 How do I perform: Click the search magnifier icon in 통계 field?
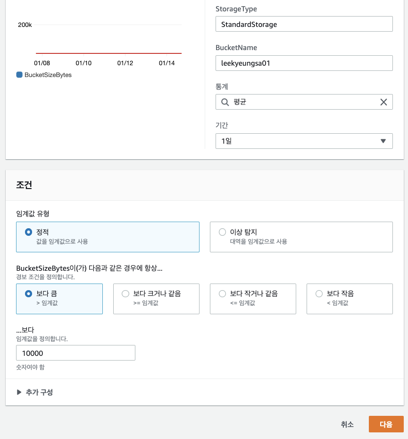[x=225, y=102]
